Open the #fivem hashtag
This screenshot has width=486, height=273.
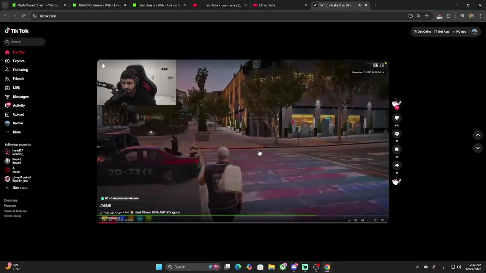[147, 212]
